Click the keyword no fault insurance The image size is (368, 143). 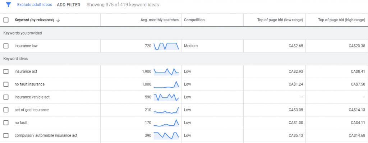[29, 84]
